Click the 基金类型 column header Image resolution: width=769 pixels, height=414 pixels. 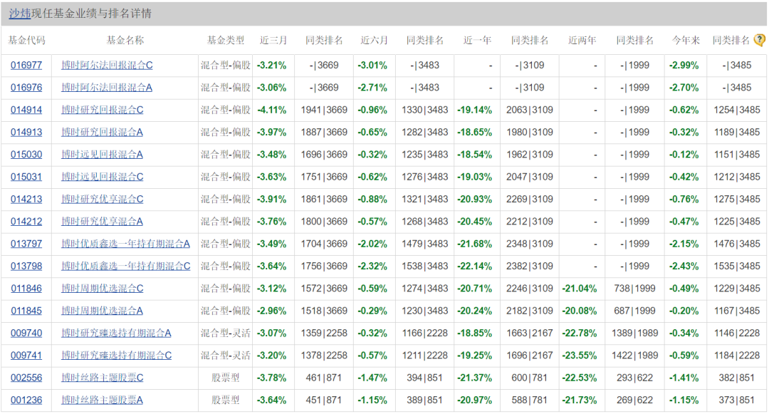click(x=226, y=40)
